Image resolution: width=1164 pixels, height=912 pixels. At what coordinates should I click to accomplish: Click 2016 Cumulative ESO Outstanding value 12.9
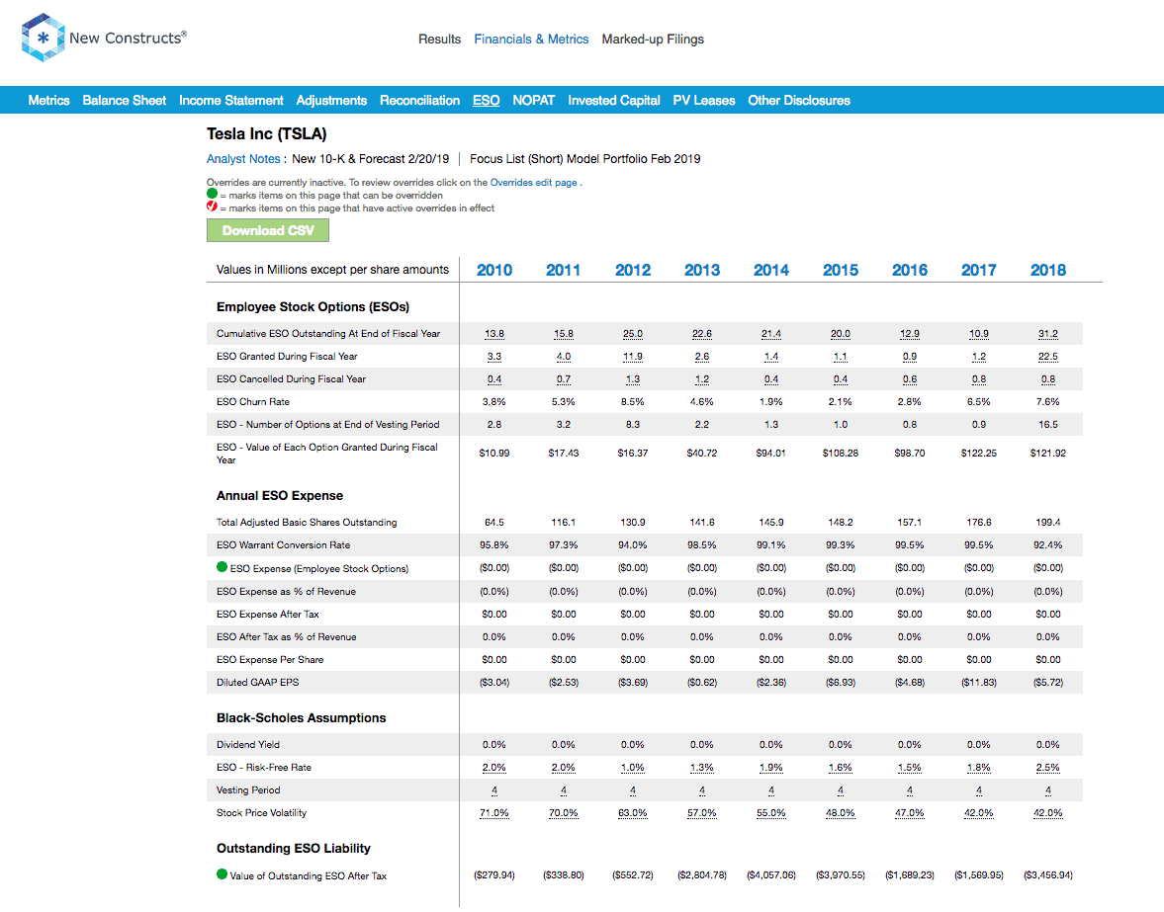coord(910,334)
